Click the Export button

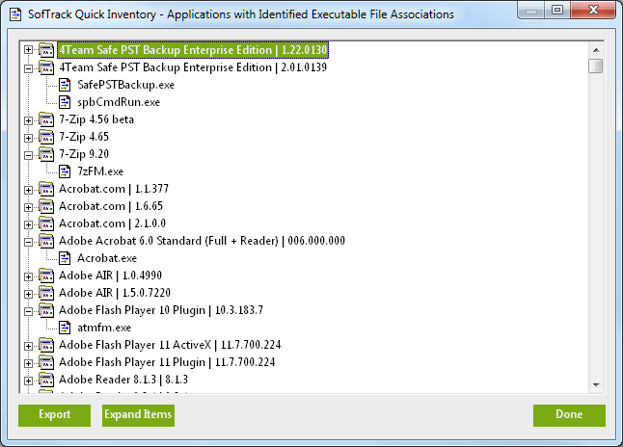[54, 415]
